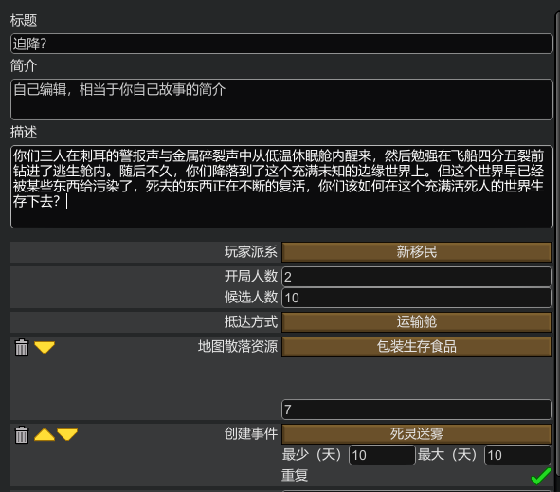Click the 候选人数 label
560x492 pixels.
pos(251,298)
